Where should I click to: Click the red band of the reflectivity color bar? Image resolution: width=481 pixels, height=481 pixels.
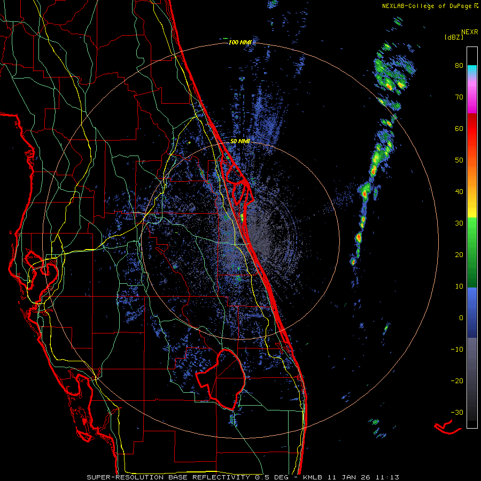click(x=472, y=132)
